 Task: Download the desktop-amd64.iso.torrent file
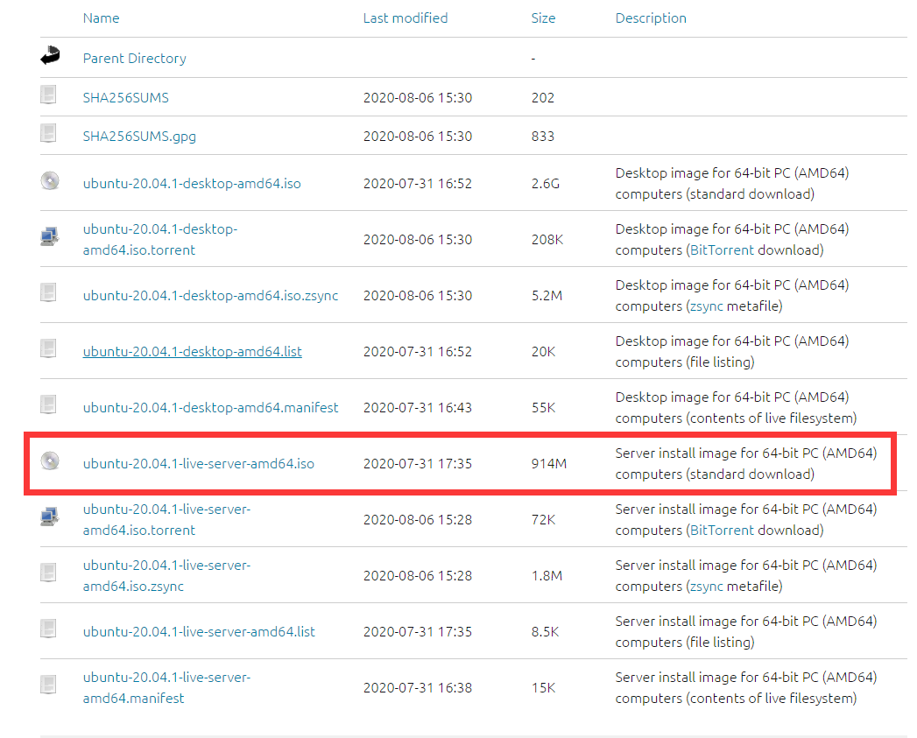(160, 240)
